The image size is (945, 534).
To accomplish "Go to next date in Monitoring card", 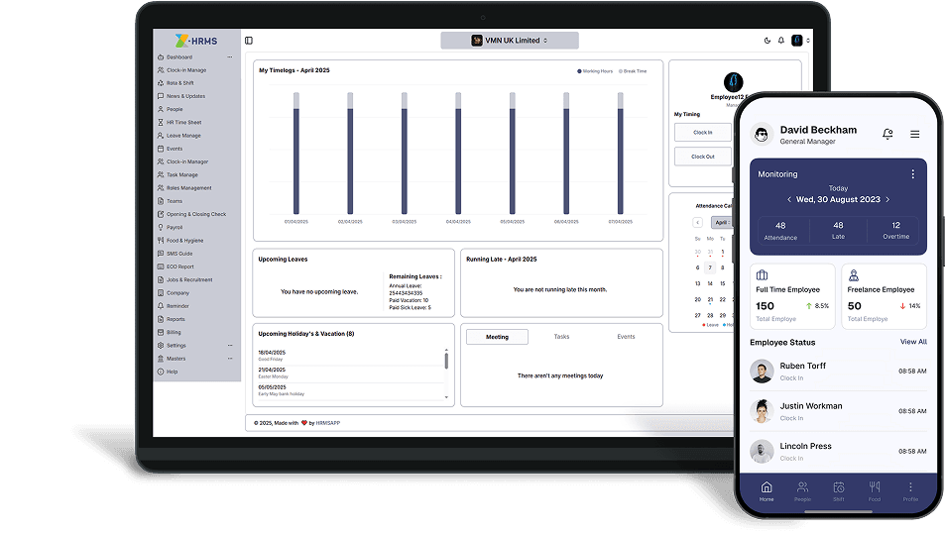I will pos(887,199).
